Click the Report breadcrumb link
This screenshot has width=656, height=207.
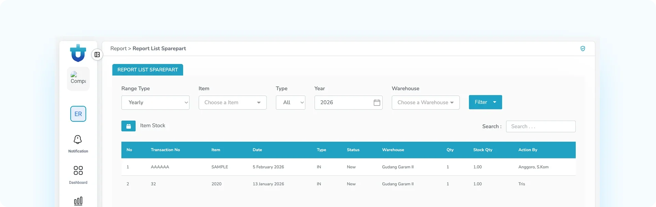tap(119, 48)
